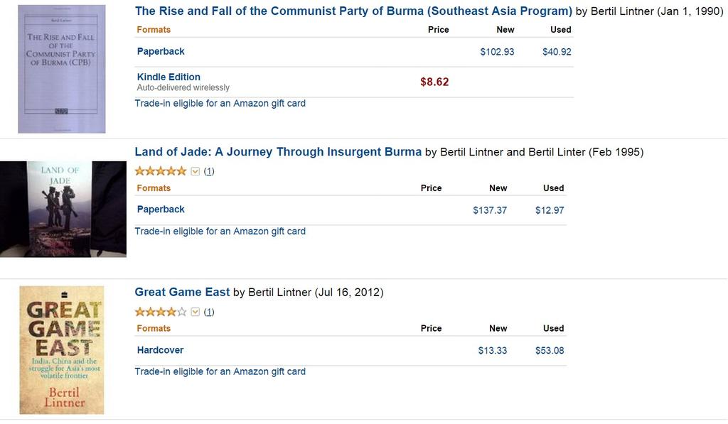The width and height of the screenshot is (728, 424).
Task: Open the Land of Jade title link
Action: click(278, 152)
